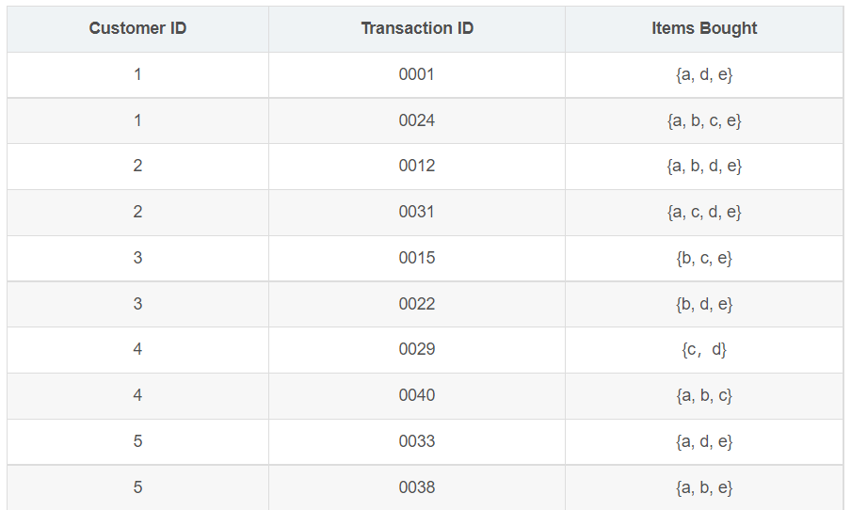Click the cell containing 0012
851x510 pixels.
coord(417,166)
